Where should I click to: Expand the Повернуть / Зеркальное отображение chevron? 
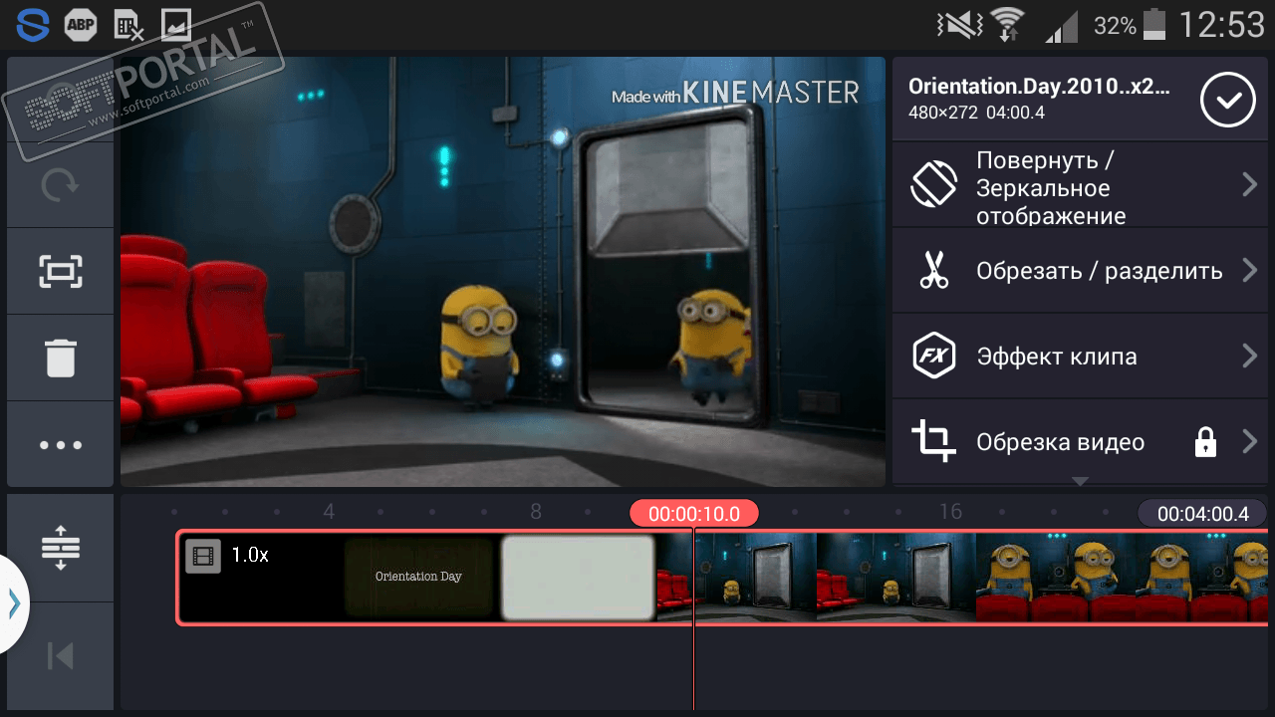tap(1250, 184)
